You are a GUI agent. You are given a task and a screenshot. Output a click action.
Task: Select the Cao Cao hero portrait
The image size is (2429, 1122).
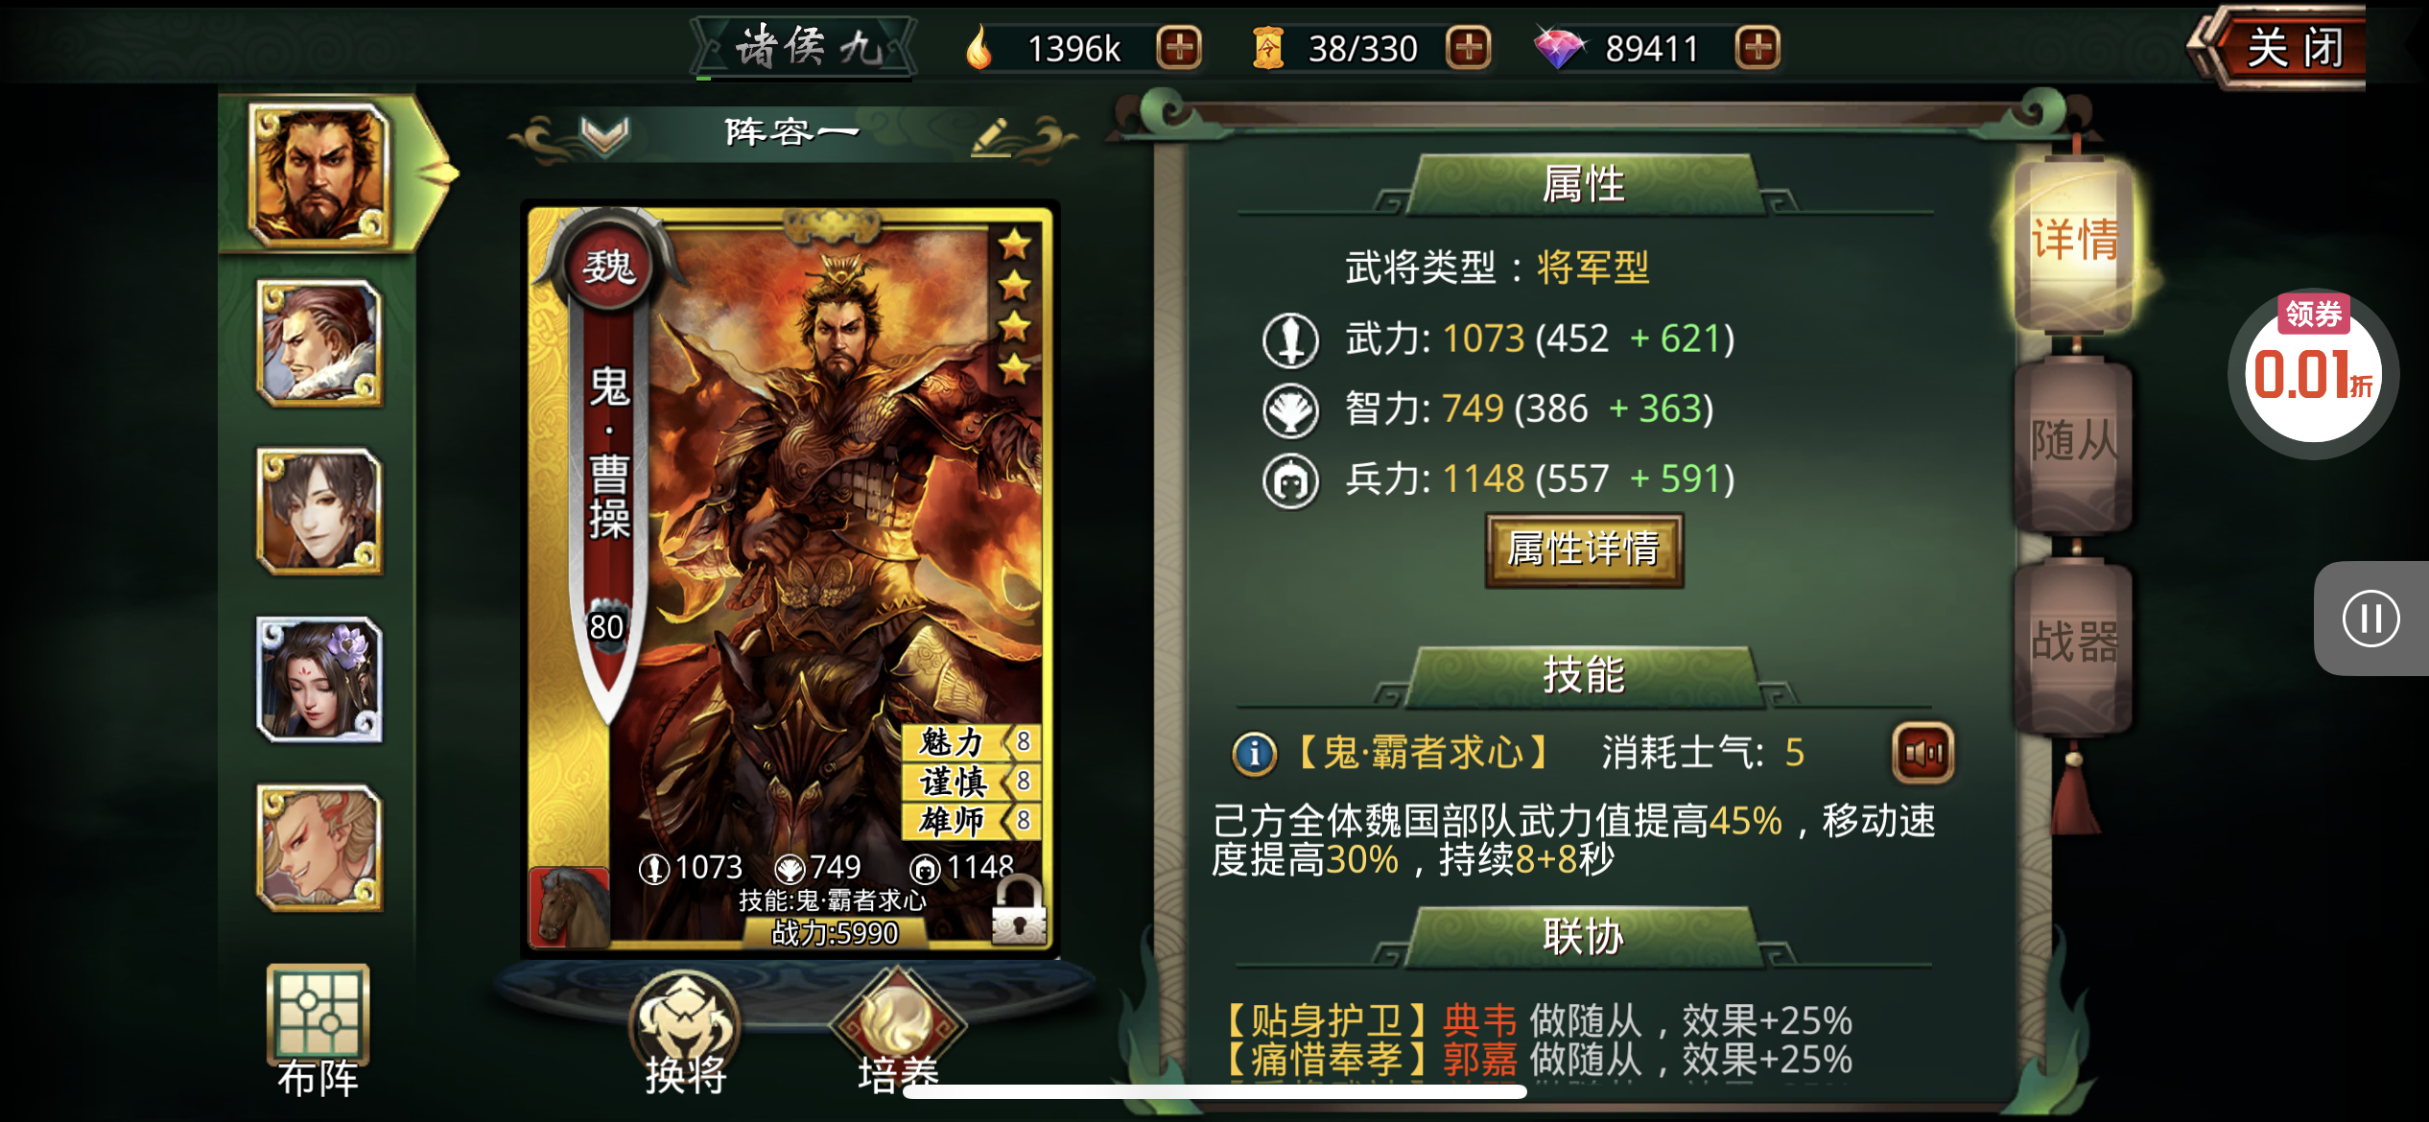[319, 174]
